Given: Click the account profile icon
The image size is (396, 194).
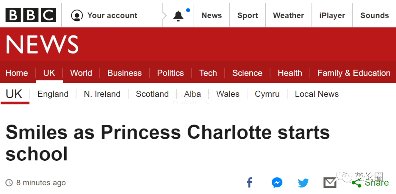Looking at the screenshot, I should pos(77,16).
